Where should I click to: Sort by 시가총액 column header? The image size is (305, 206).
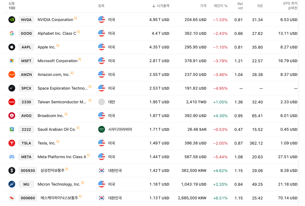[x=161, y=6]
